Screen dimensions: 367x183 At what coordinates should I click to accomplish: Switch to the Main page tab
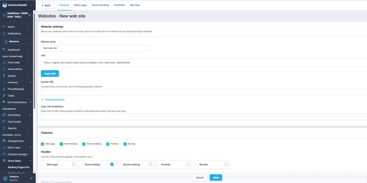tap(80, 5)
